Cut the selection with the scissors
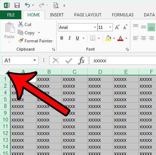156x155 pixels. tap(25, 24)
